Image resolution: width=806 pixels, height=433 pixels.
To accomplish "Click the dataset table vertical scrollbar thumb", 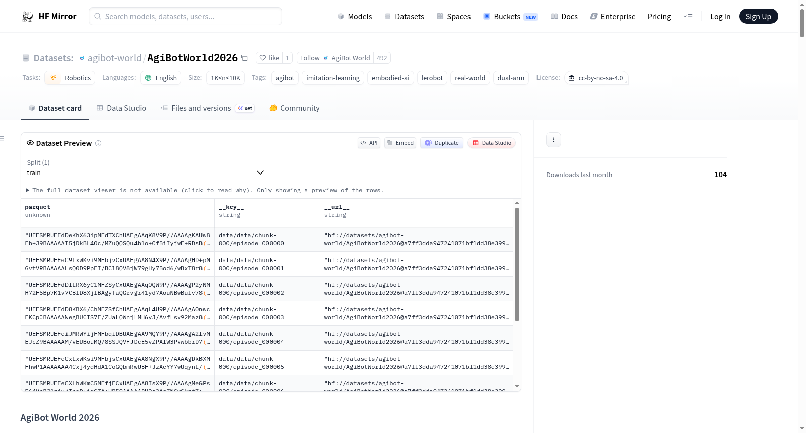I will (x=517, y=265).
